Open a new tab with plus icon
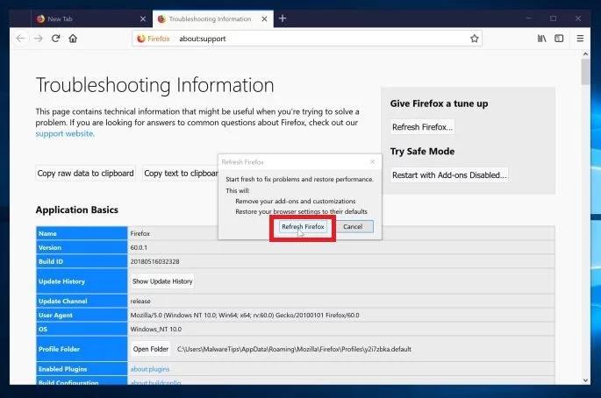Screen dimensions: 601x398 283,18
